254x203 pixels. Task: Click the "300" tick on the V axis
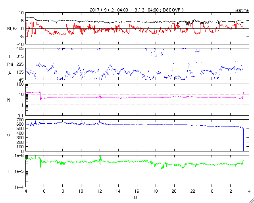(x=20, y=138)
